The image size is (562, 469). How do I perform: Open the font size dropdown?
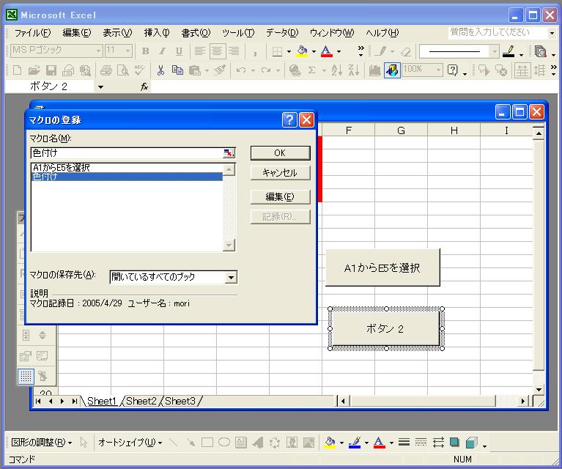tap(127, 51)
